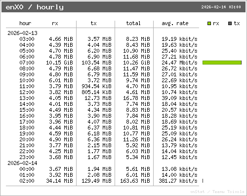Image resolution: width=247 pixels, height=196 pixels.
Task: Click rate 39.09 kbit/s
Action: 179,98
